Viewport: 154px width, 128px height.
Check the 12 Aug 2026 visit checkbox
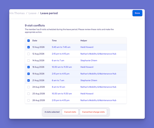pyautogui.click(x=29, y=54)
